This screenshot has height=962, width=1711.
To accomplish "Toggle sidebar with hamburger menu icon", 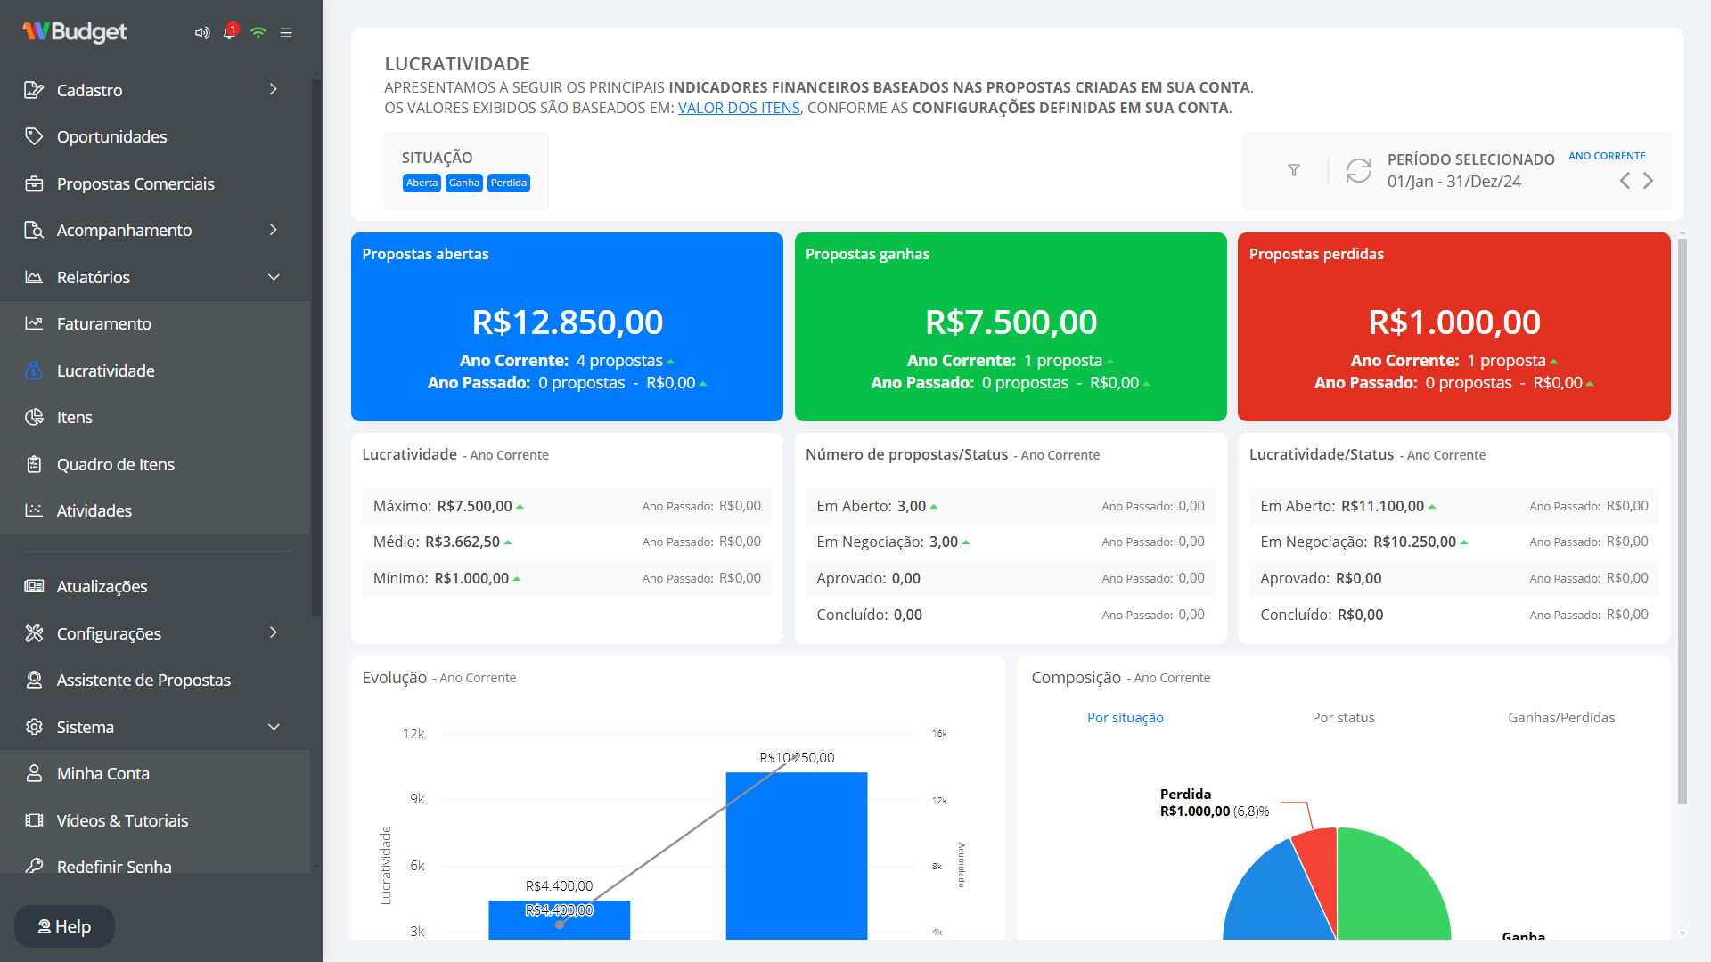I will (x=286, y=33).
